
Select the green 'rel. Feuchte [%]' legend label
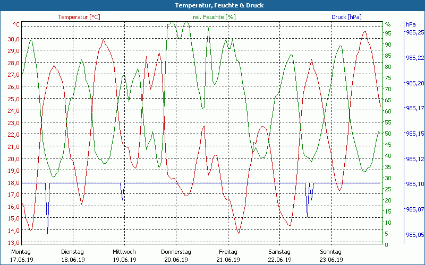pyautogui.click(x=214, y=17)
